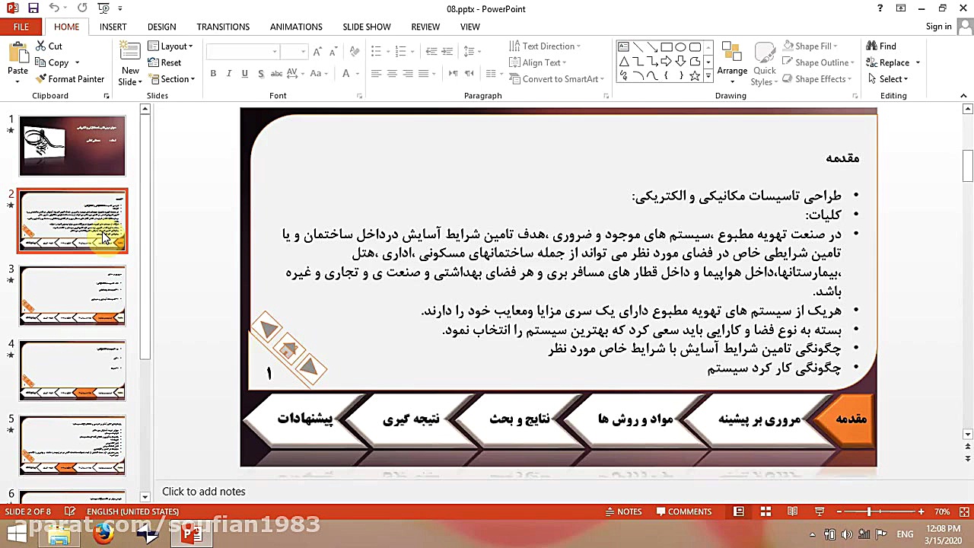Click the font color A button

click(x=345, y=74)
